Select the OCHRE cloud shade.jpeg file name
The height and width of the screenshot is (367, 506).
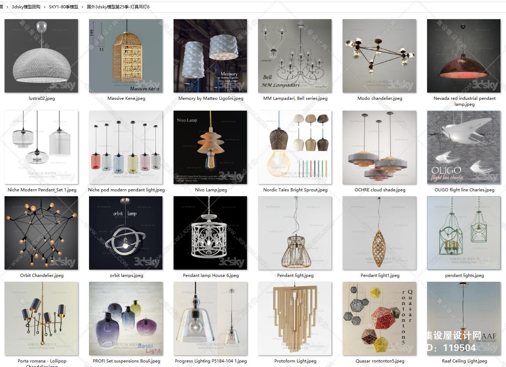click(x=380, y=190)
